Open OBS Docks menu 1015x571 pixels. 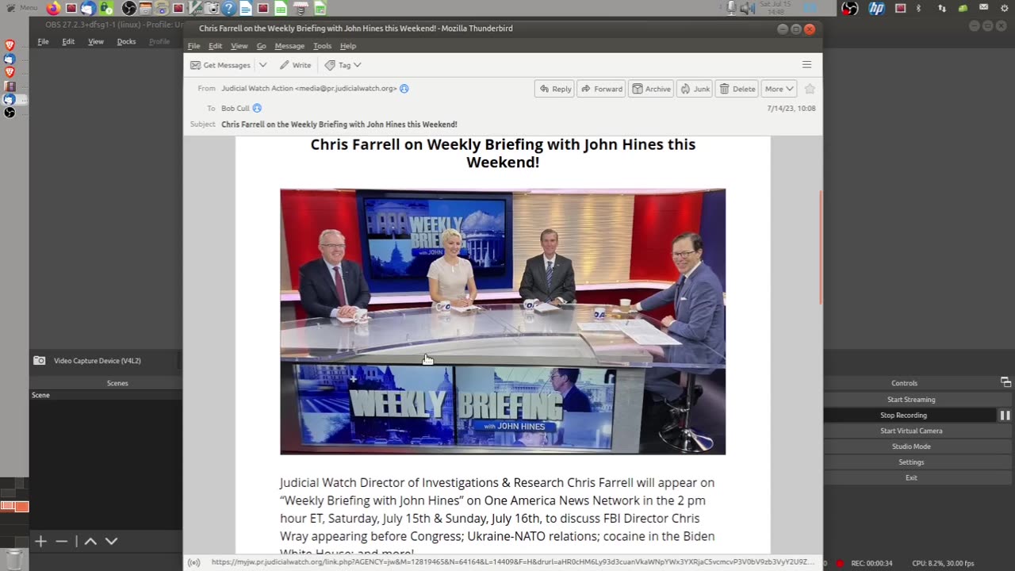click(126, 41)
